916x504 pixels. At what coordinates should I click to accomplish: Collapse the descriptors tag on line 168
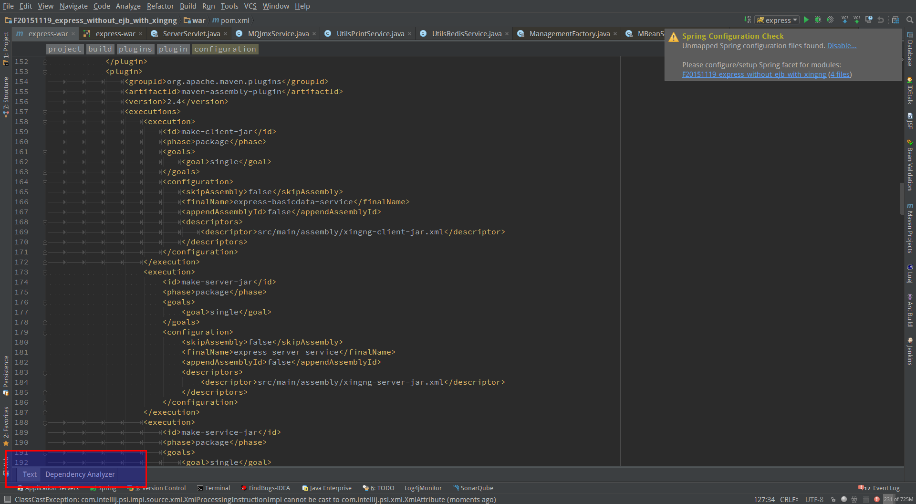pos(45,222)
